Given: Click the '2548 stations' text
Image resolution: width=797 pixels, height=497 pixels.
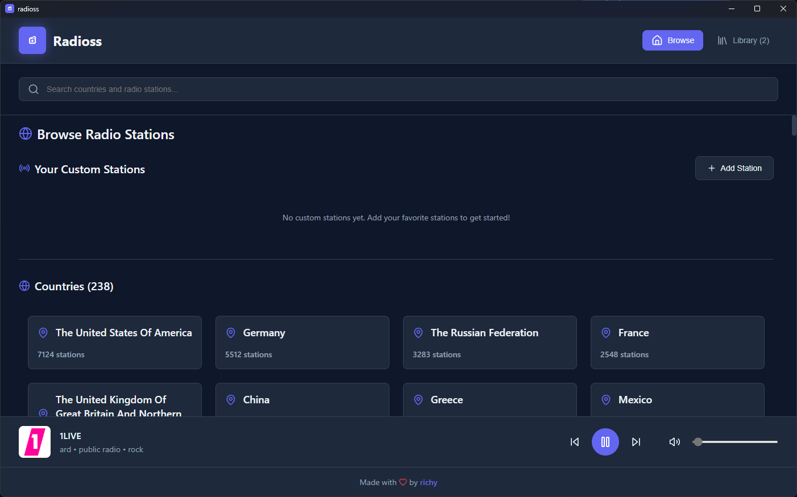Looking at the screenshot, I should tap(624, 354).
